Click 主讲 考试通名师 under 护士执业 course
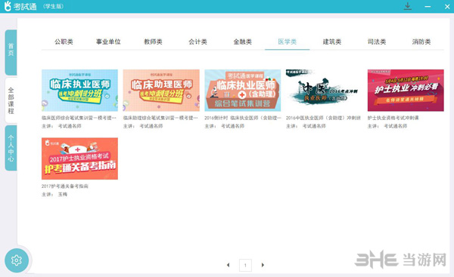 [x=387, y=126]
